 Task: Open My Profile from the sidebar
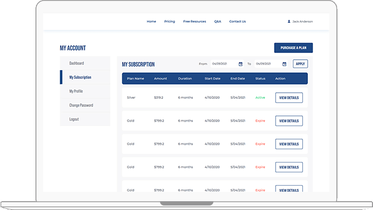pyautogui.click(x=85, y=91)
